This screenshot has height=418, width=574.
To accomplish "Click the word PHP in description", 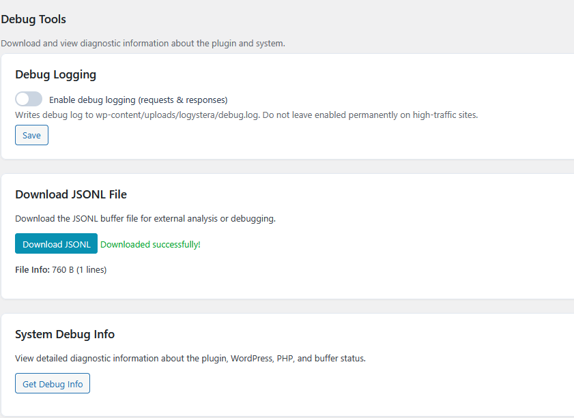I will [285, 358].
